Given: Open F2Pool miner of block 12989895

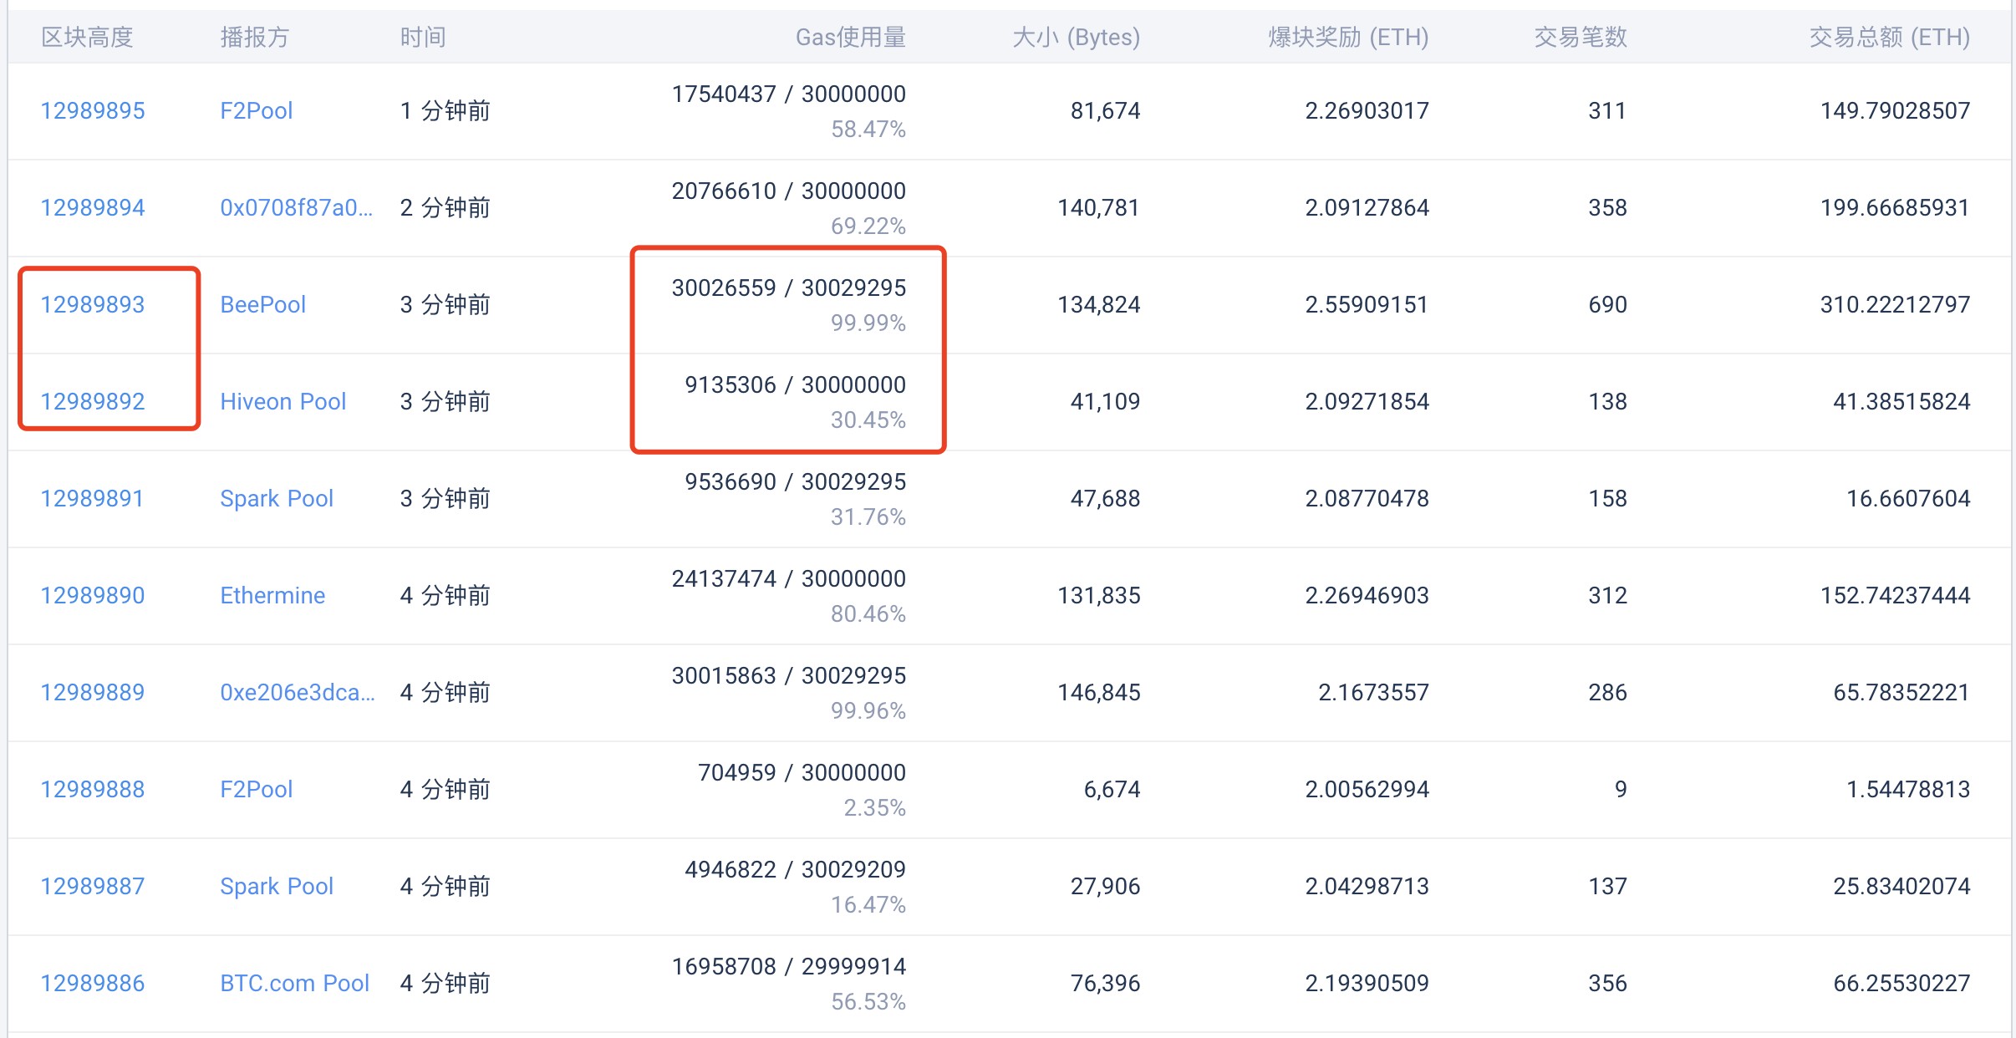Looking at the screenshot, I should click(x=257, y=110).
